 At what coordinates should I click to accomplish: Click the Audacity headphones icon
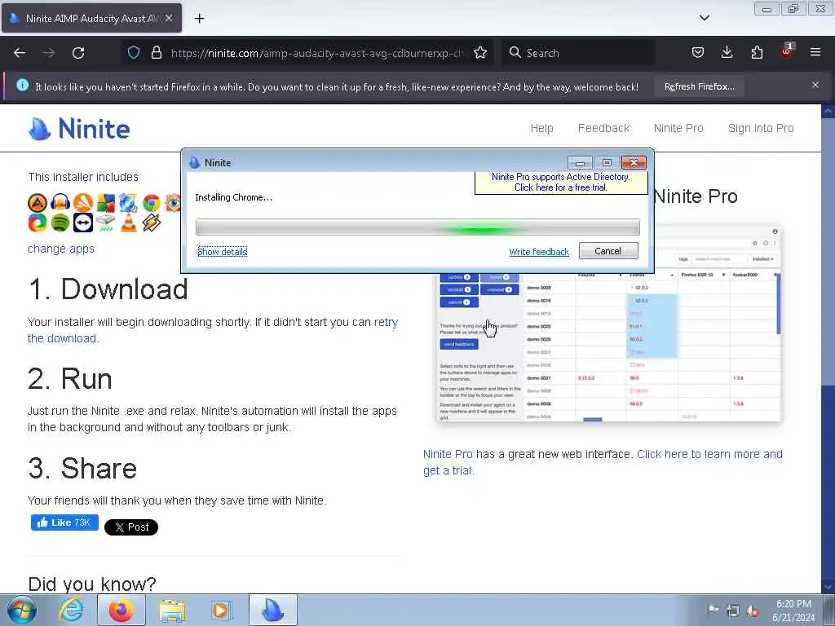click(60, 203)
